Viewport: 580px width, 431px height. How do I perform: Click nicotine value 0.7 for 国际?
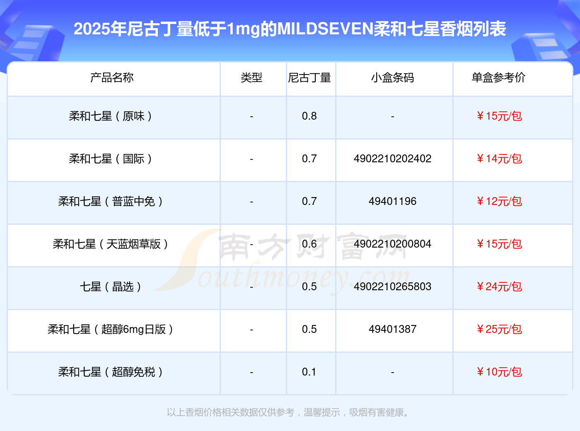309,159
